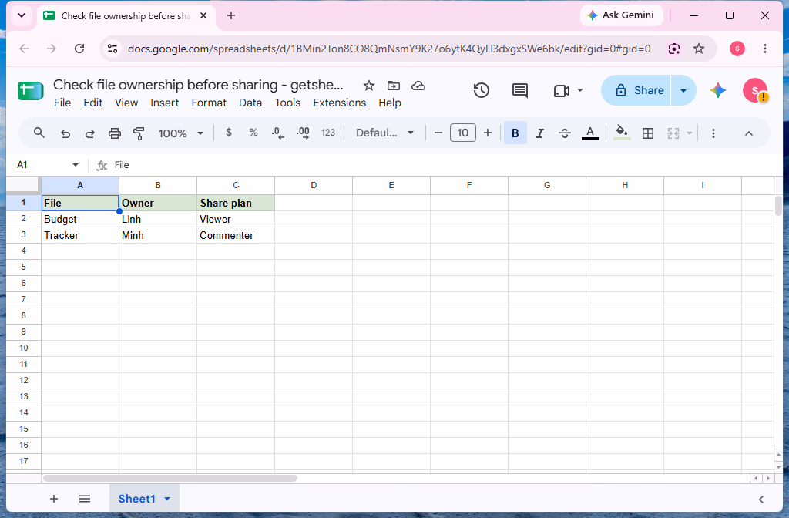Show all sheets list
789x518 pixels.
click(85, 499)
